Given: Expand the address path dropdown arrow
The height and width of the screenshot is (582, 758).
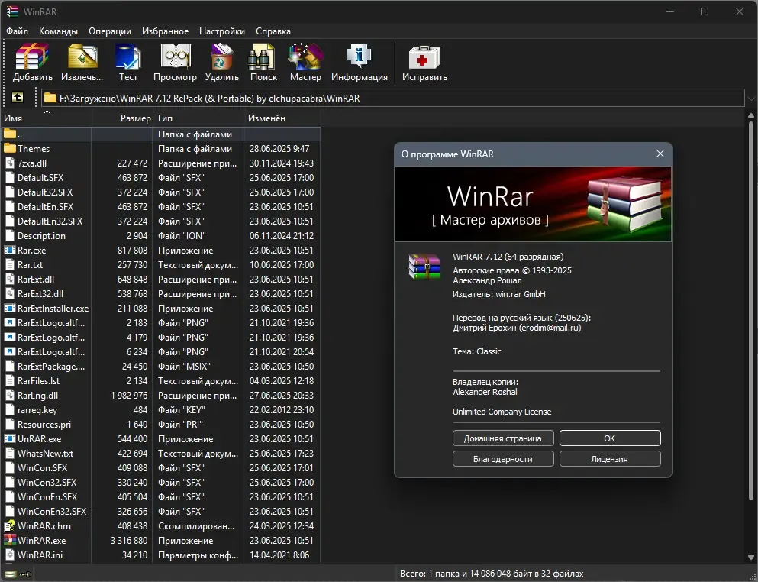Looking at the screenshot, I should tap(751, 99).
